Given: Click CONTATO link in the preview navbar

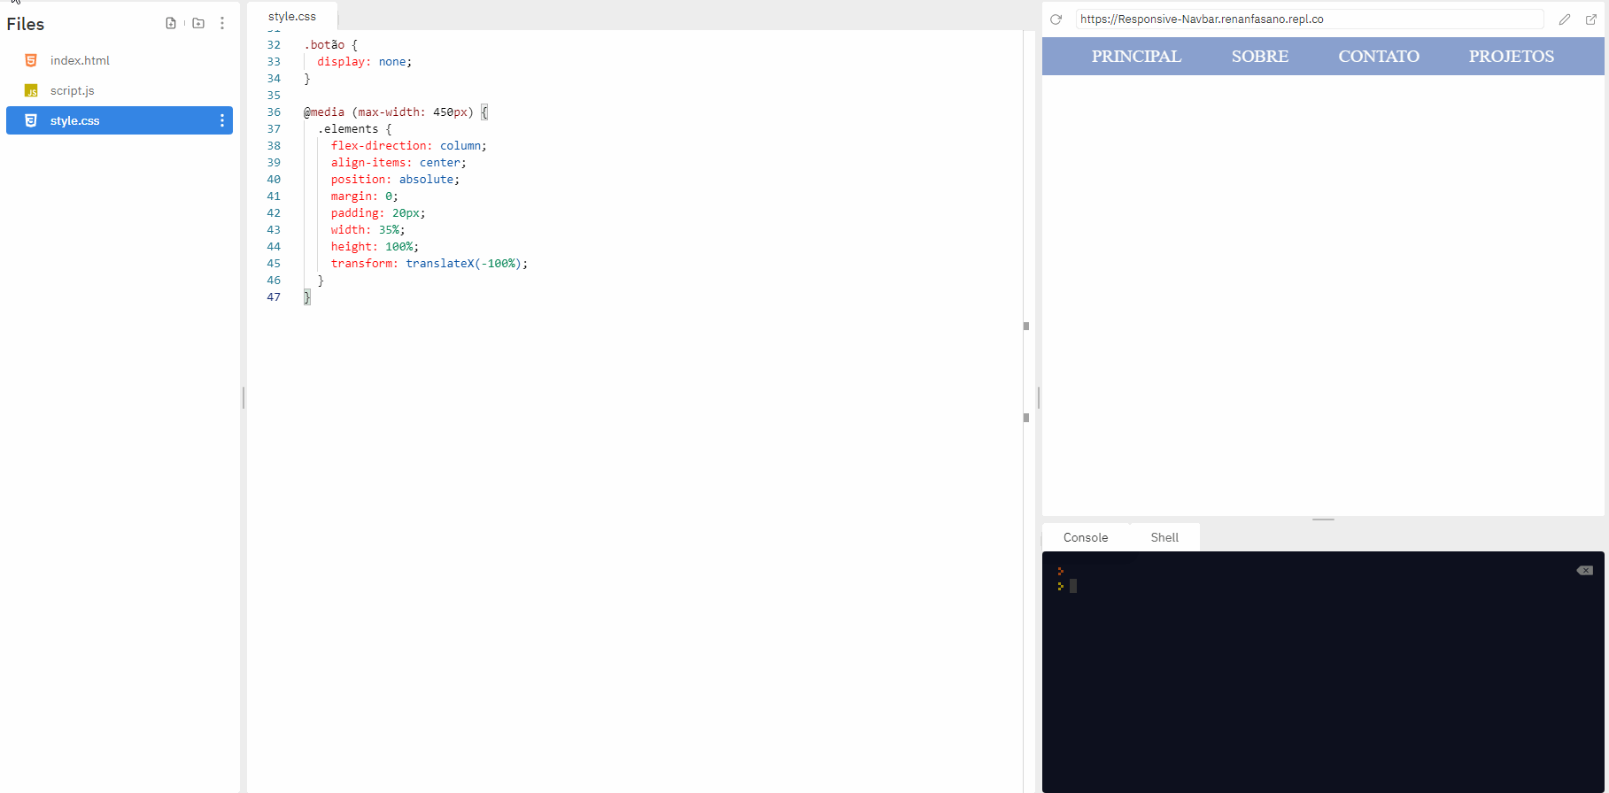Looking at the screenshot, I should (x=1379, y=57).
